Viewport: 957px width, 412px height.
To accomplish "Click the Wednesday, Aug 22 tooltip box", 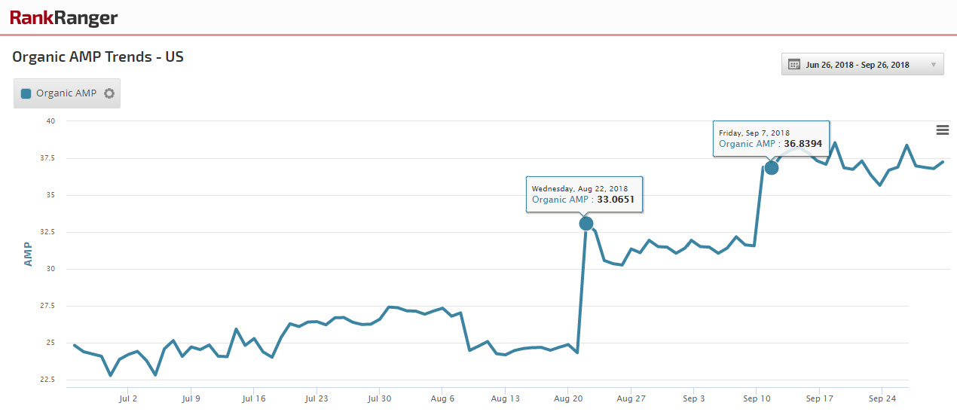I will [584, 194].
